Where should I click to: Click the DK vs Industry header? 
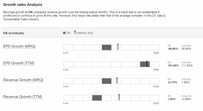pos(14,33)
